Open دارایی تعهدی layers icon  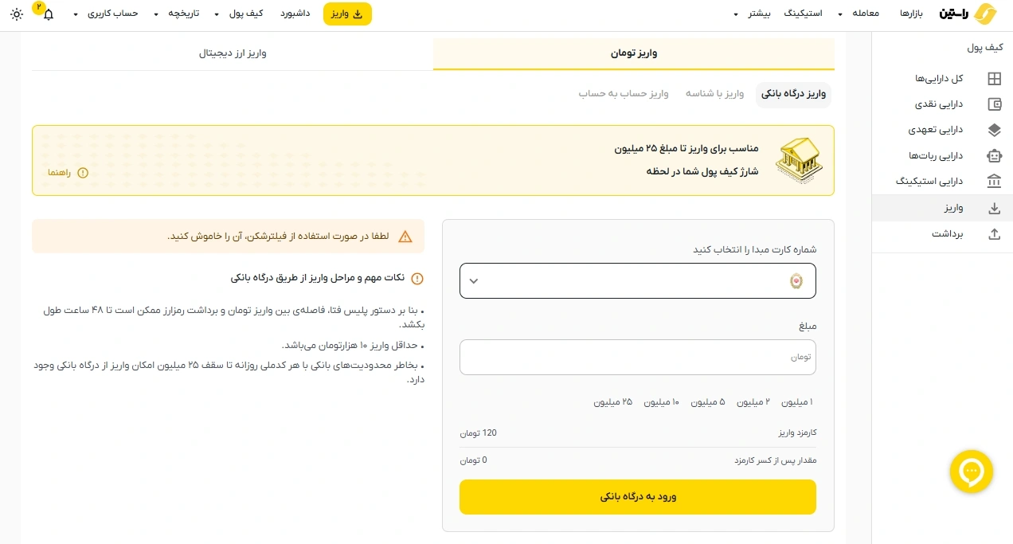tap(994, 130)
